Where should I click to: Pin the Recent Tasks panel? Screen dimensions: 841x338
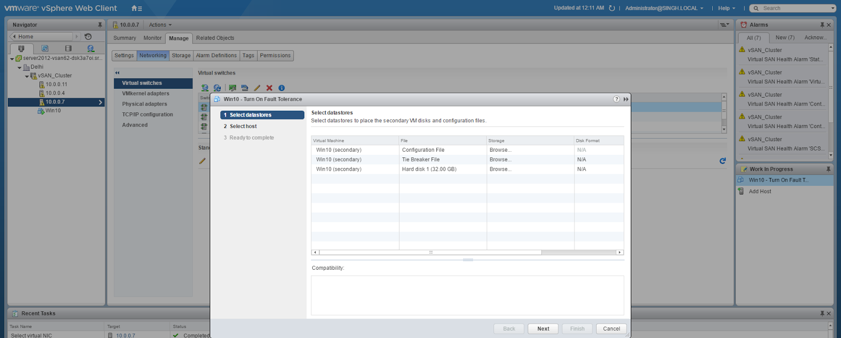(822, 313)
